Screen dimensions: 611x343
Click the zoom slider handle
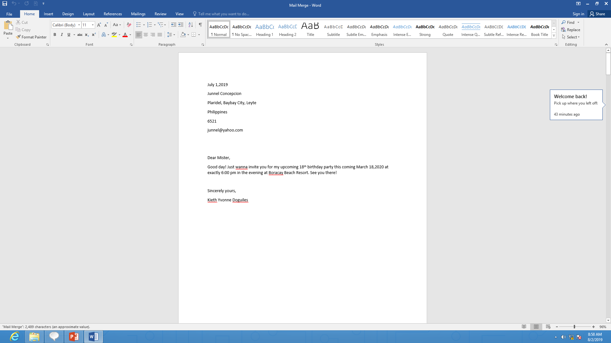pyautogui.click(x=574, y=327)
